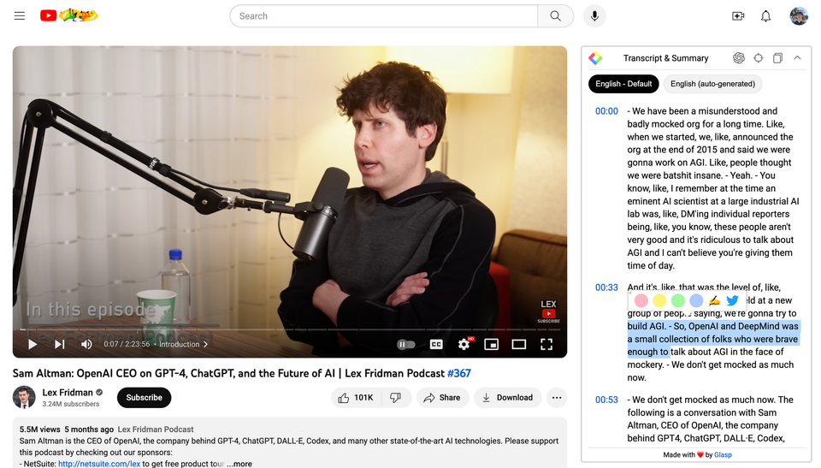Seek on the video progress bar
The image size is (821, 468).
tap(290, 329)
